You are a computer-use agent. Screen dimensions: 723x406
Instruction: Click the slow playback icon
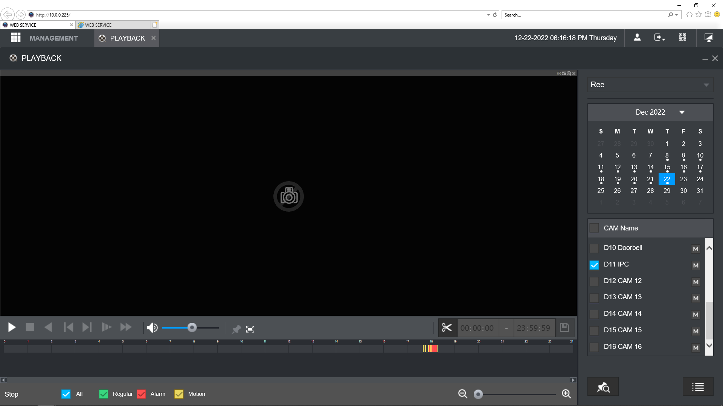pyautogui.click(x=107, y=327)
